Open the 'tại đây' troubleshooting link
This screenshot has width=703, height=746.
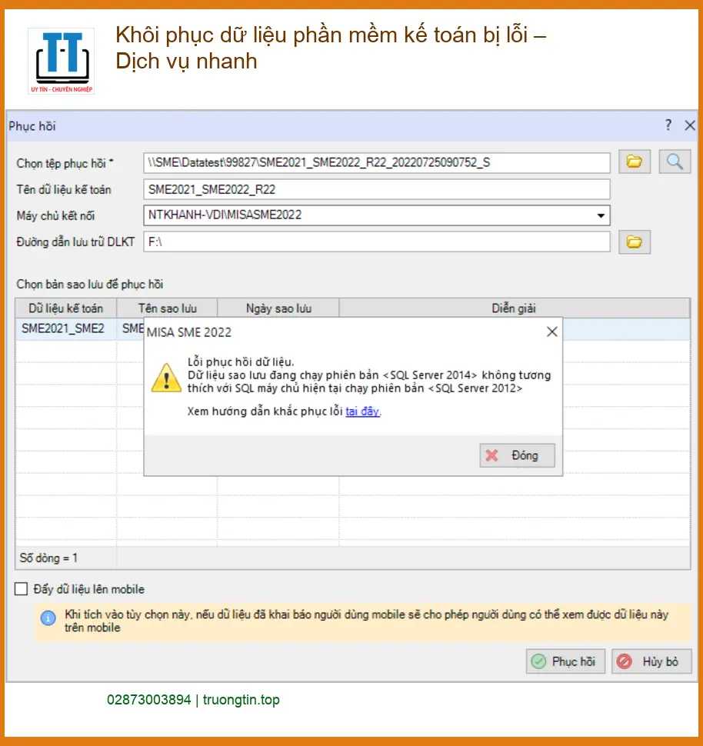click(x=362, y=411)
